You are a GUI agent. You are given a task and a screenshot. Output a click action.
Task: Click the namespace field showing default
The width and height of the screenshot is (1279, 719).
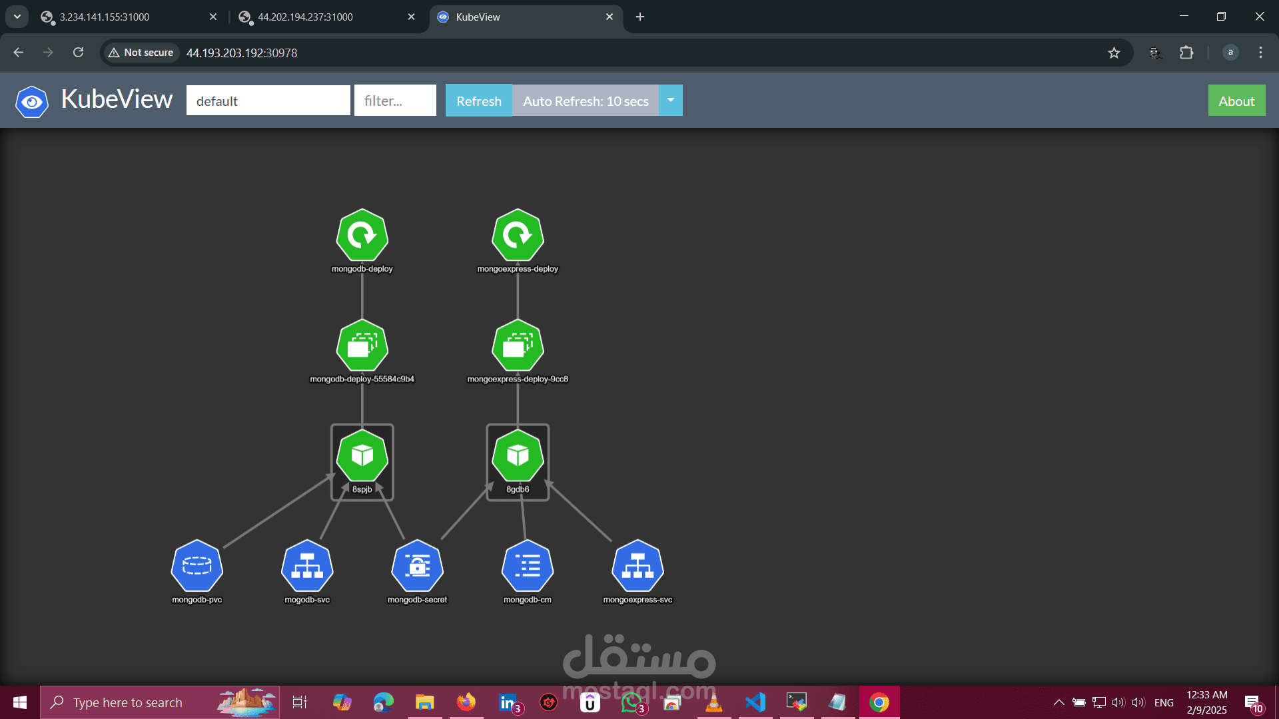tap(268, 101)
